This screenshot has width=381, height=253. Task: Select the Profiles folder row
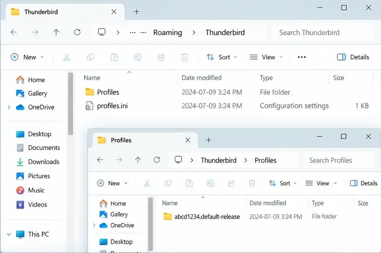click(227, 92)
